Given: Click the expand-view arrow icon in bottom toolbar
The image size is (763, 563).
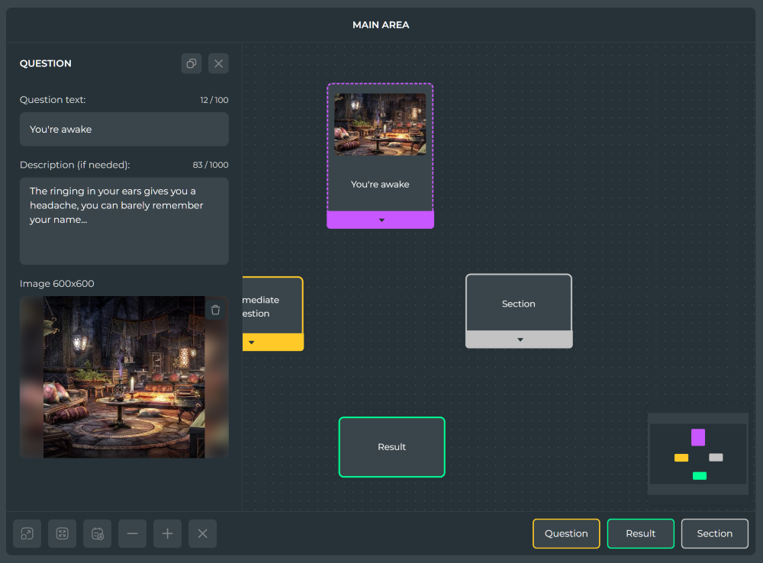Looking at the screenshot, I should pos(27,534).
